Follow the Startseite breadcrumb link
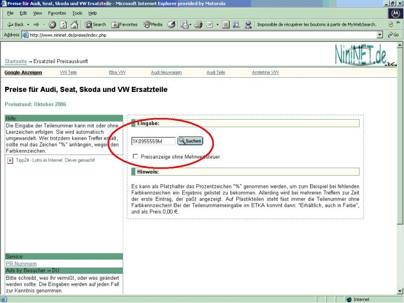 coord(16,61)
